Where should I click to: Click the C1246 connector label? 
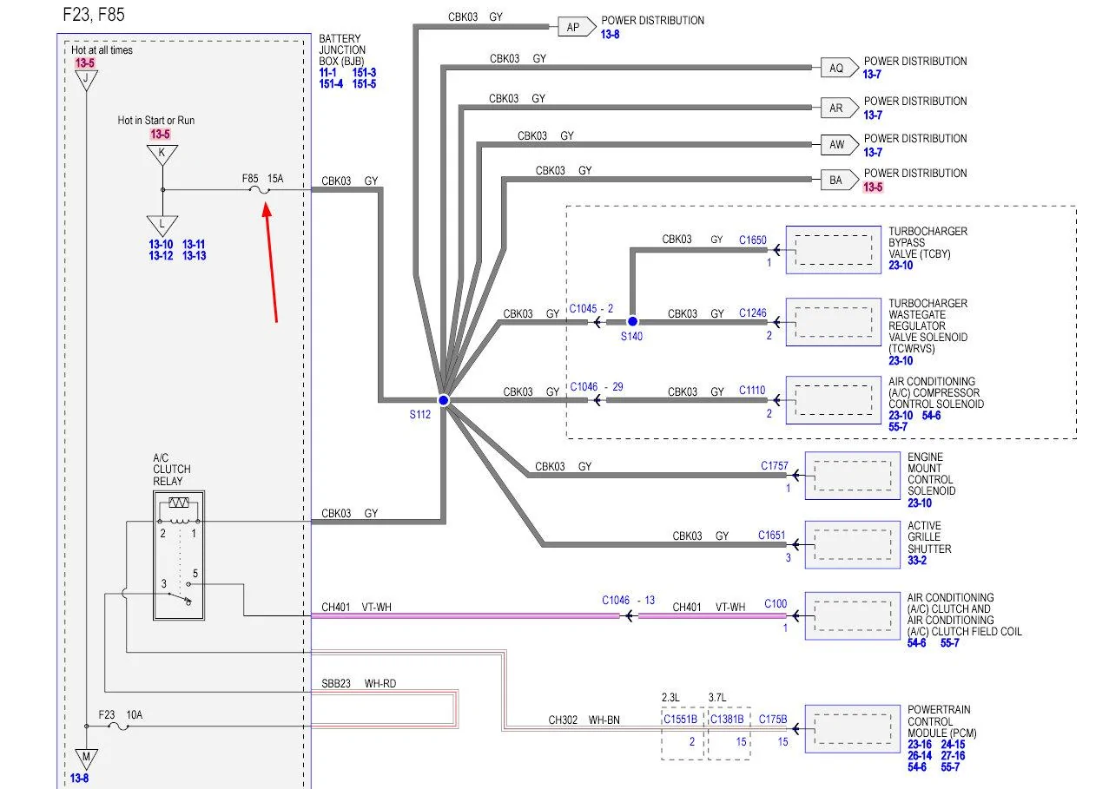(x=753, y=313)
